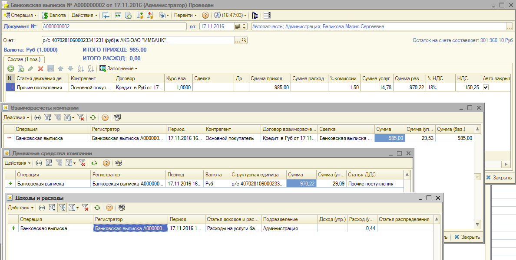Toggle the Авто закрыт checkbox in row 1

click(486, 88)
